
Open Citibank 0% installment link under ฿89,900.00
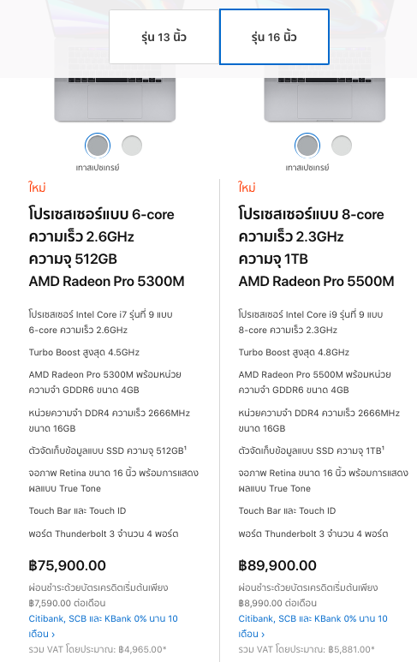313,626
